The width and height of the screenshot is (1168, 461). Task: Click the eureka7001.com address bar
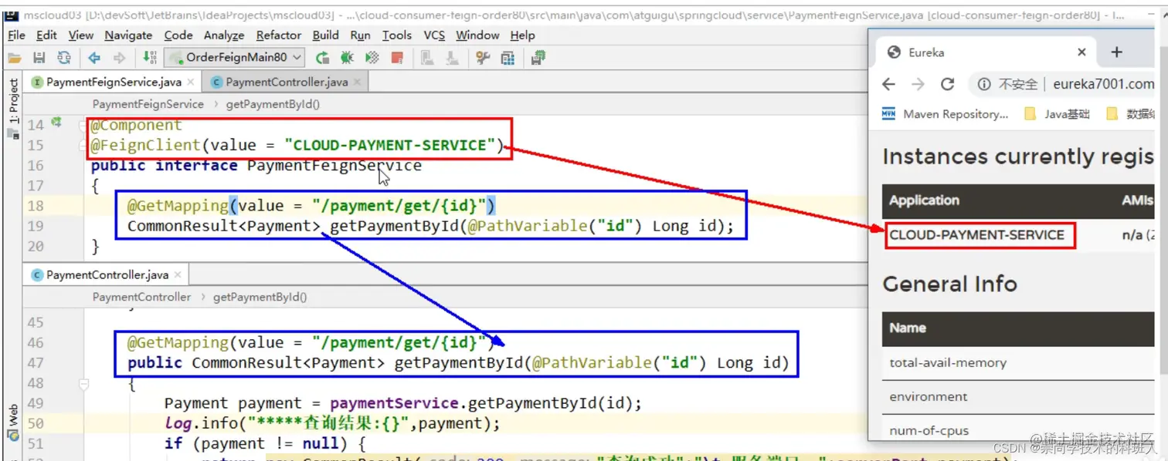(1103, 84)
